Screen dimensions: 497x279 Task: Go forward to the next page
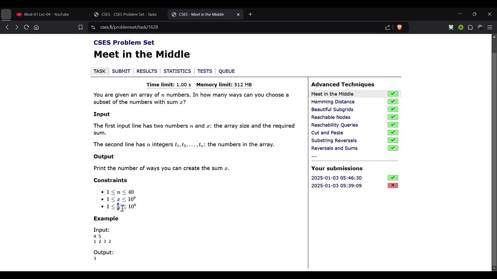17,27
